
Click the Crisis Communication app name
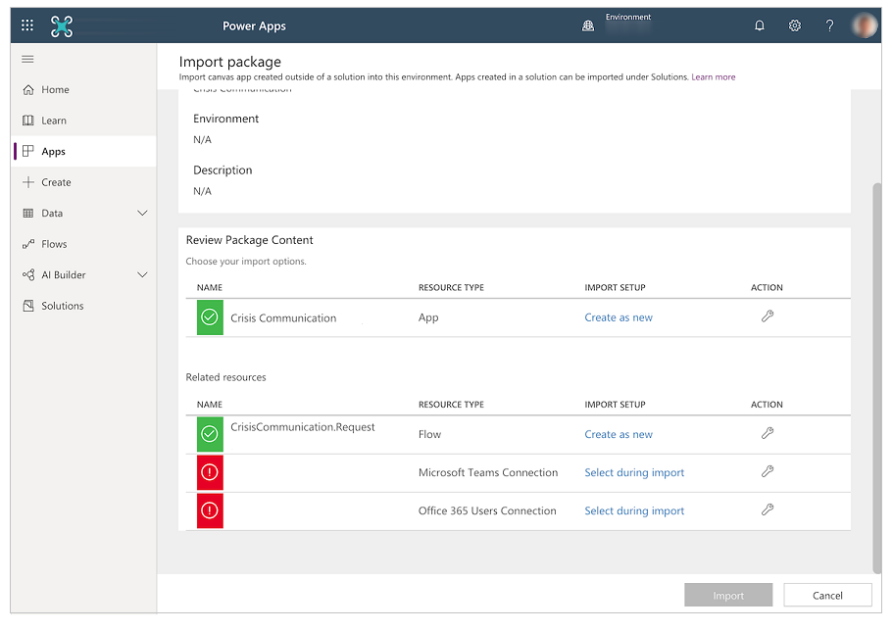pos(283,318)
